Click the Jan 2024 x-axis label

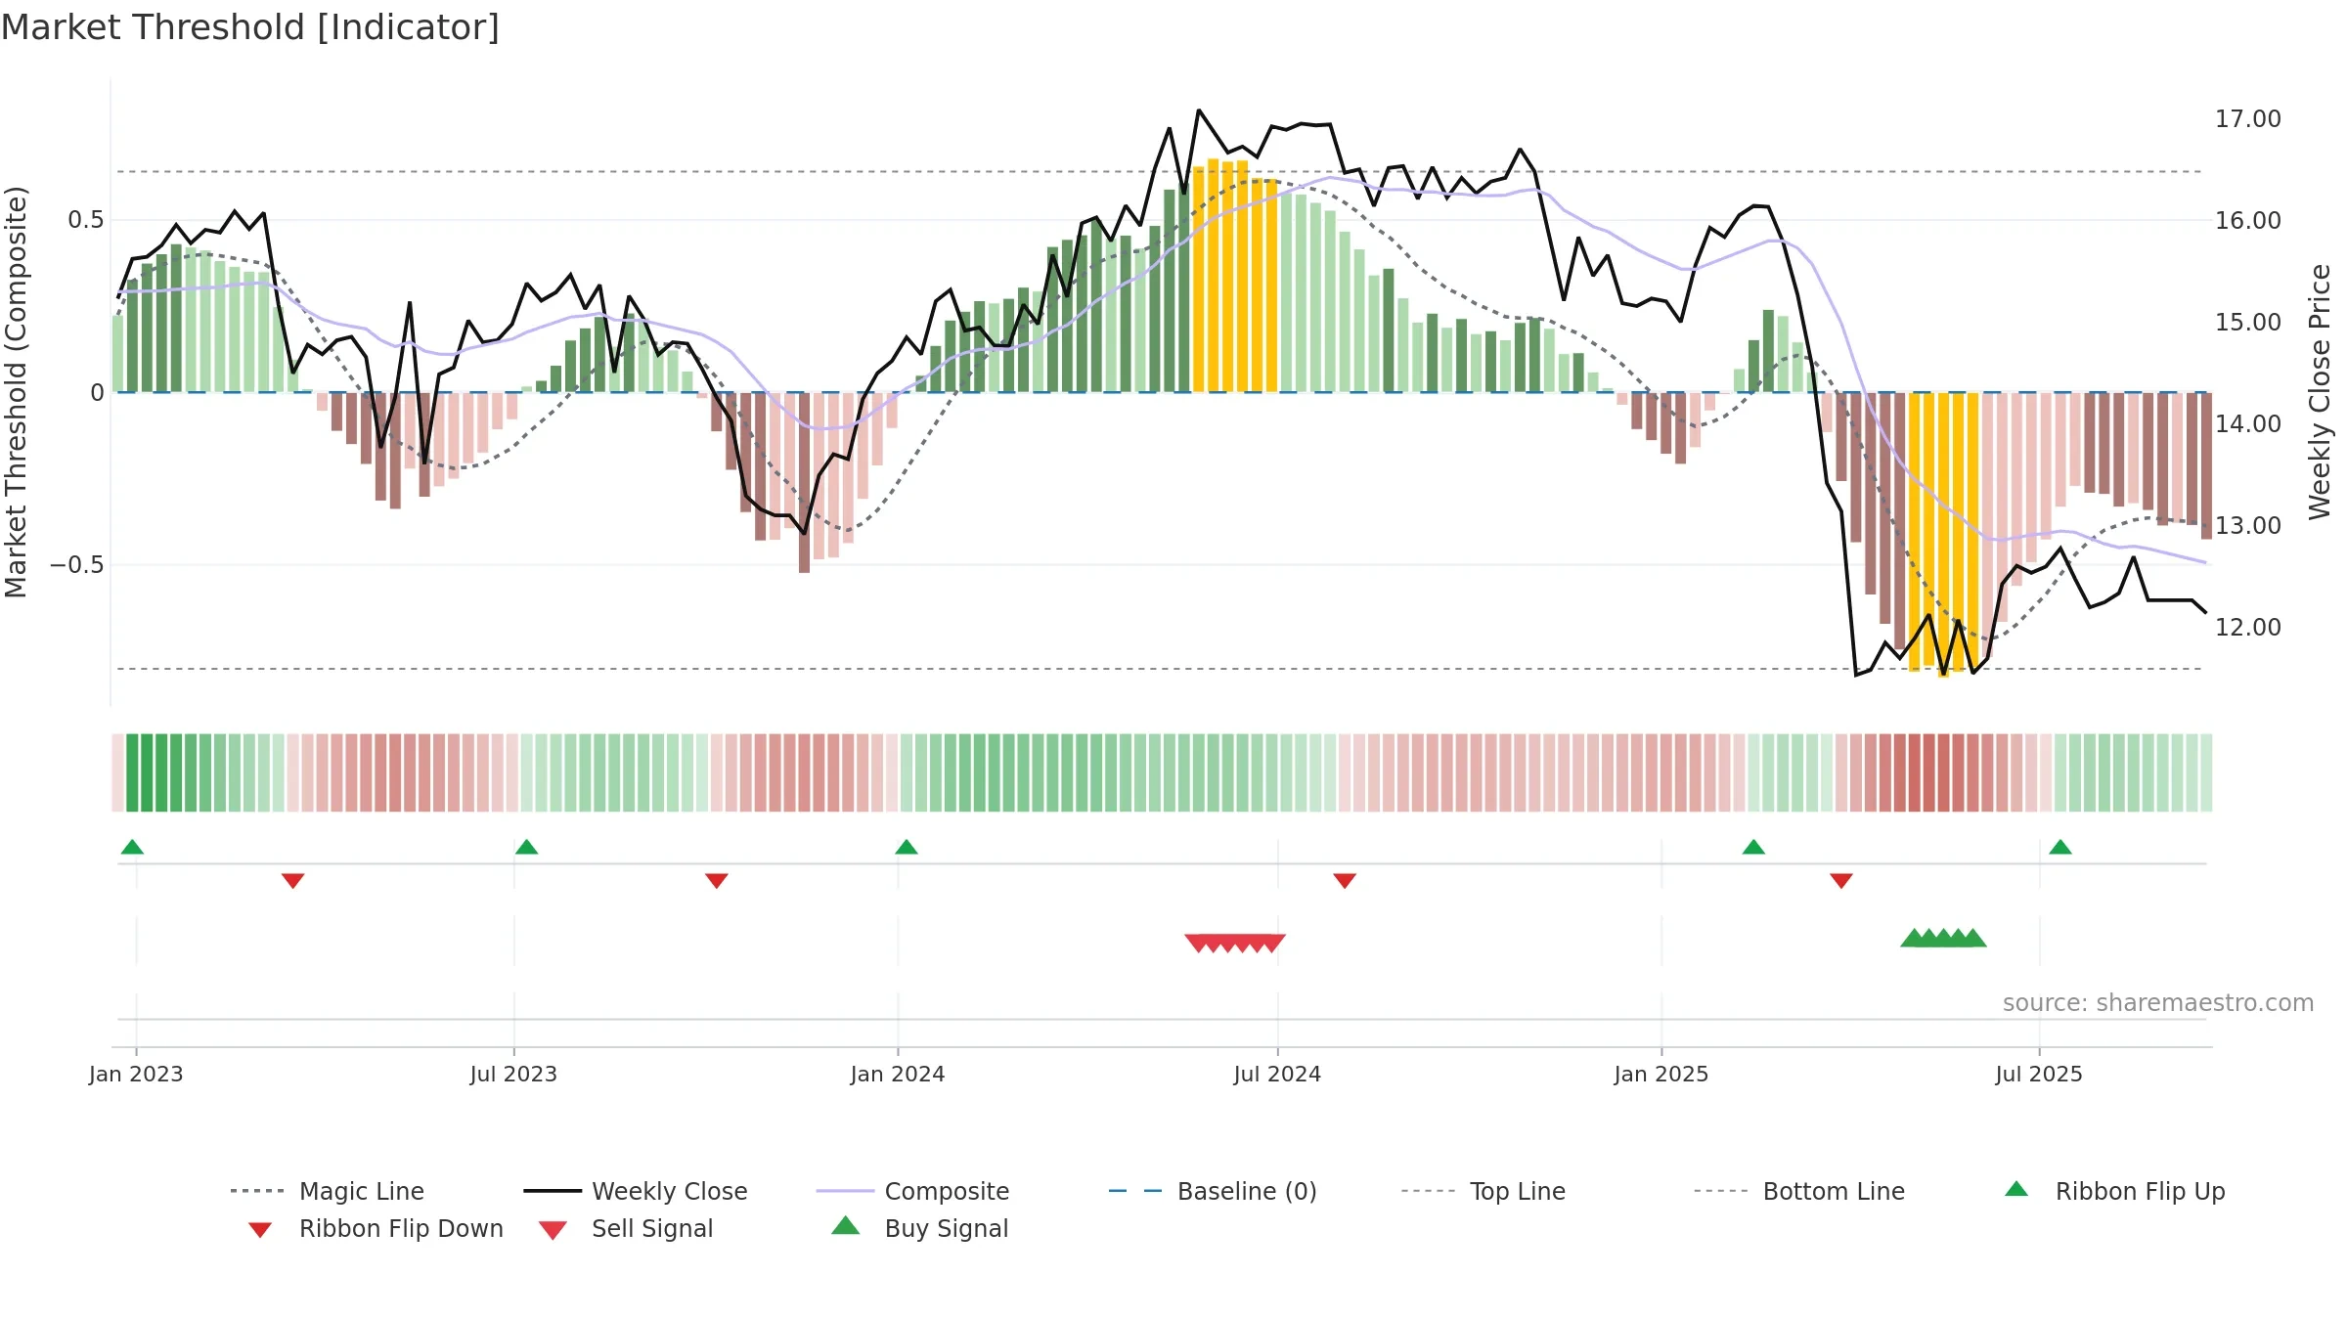point(898,1074)
